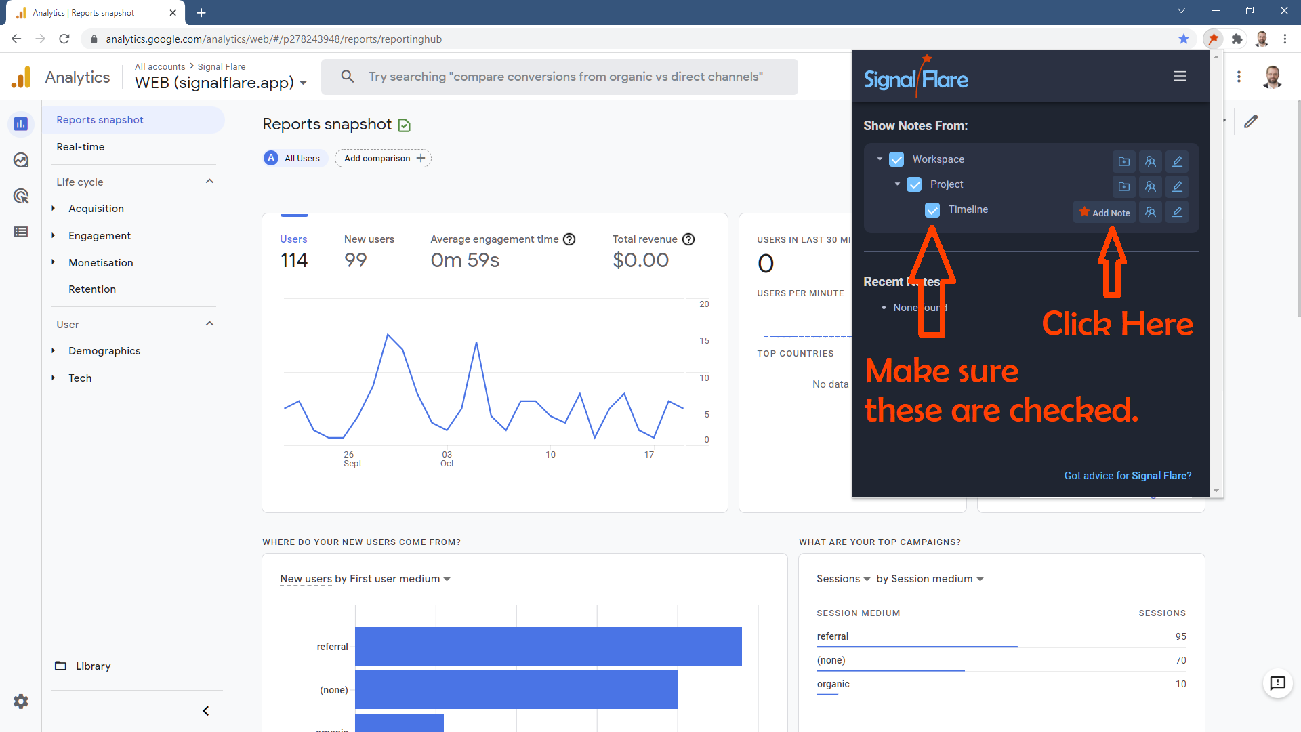Bookmark this page with star icon
Viewport: 1301px width, 732px height.
pos(1184,39)
